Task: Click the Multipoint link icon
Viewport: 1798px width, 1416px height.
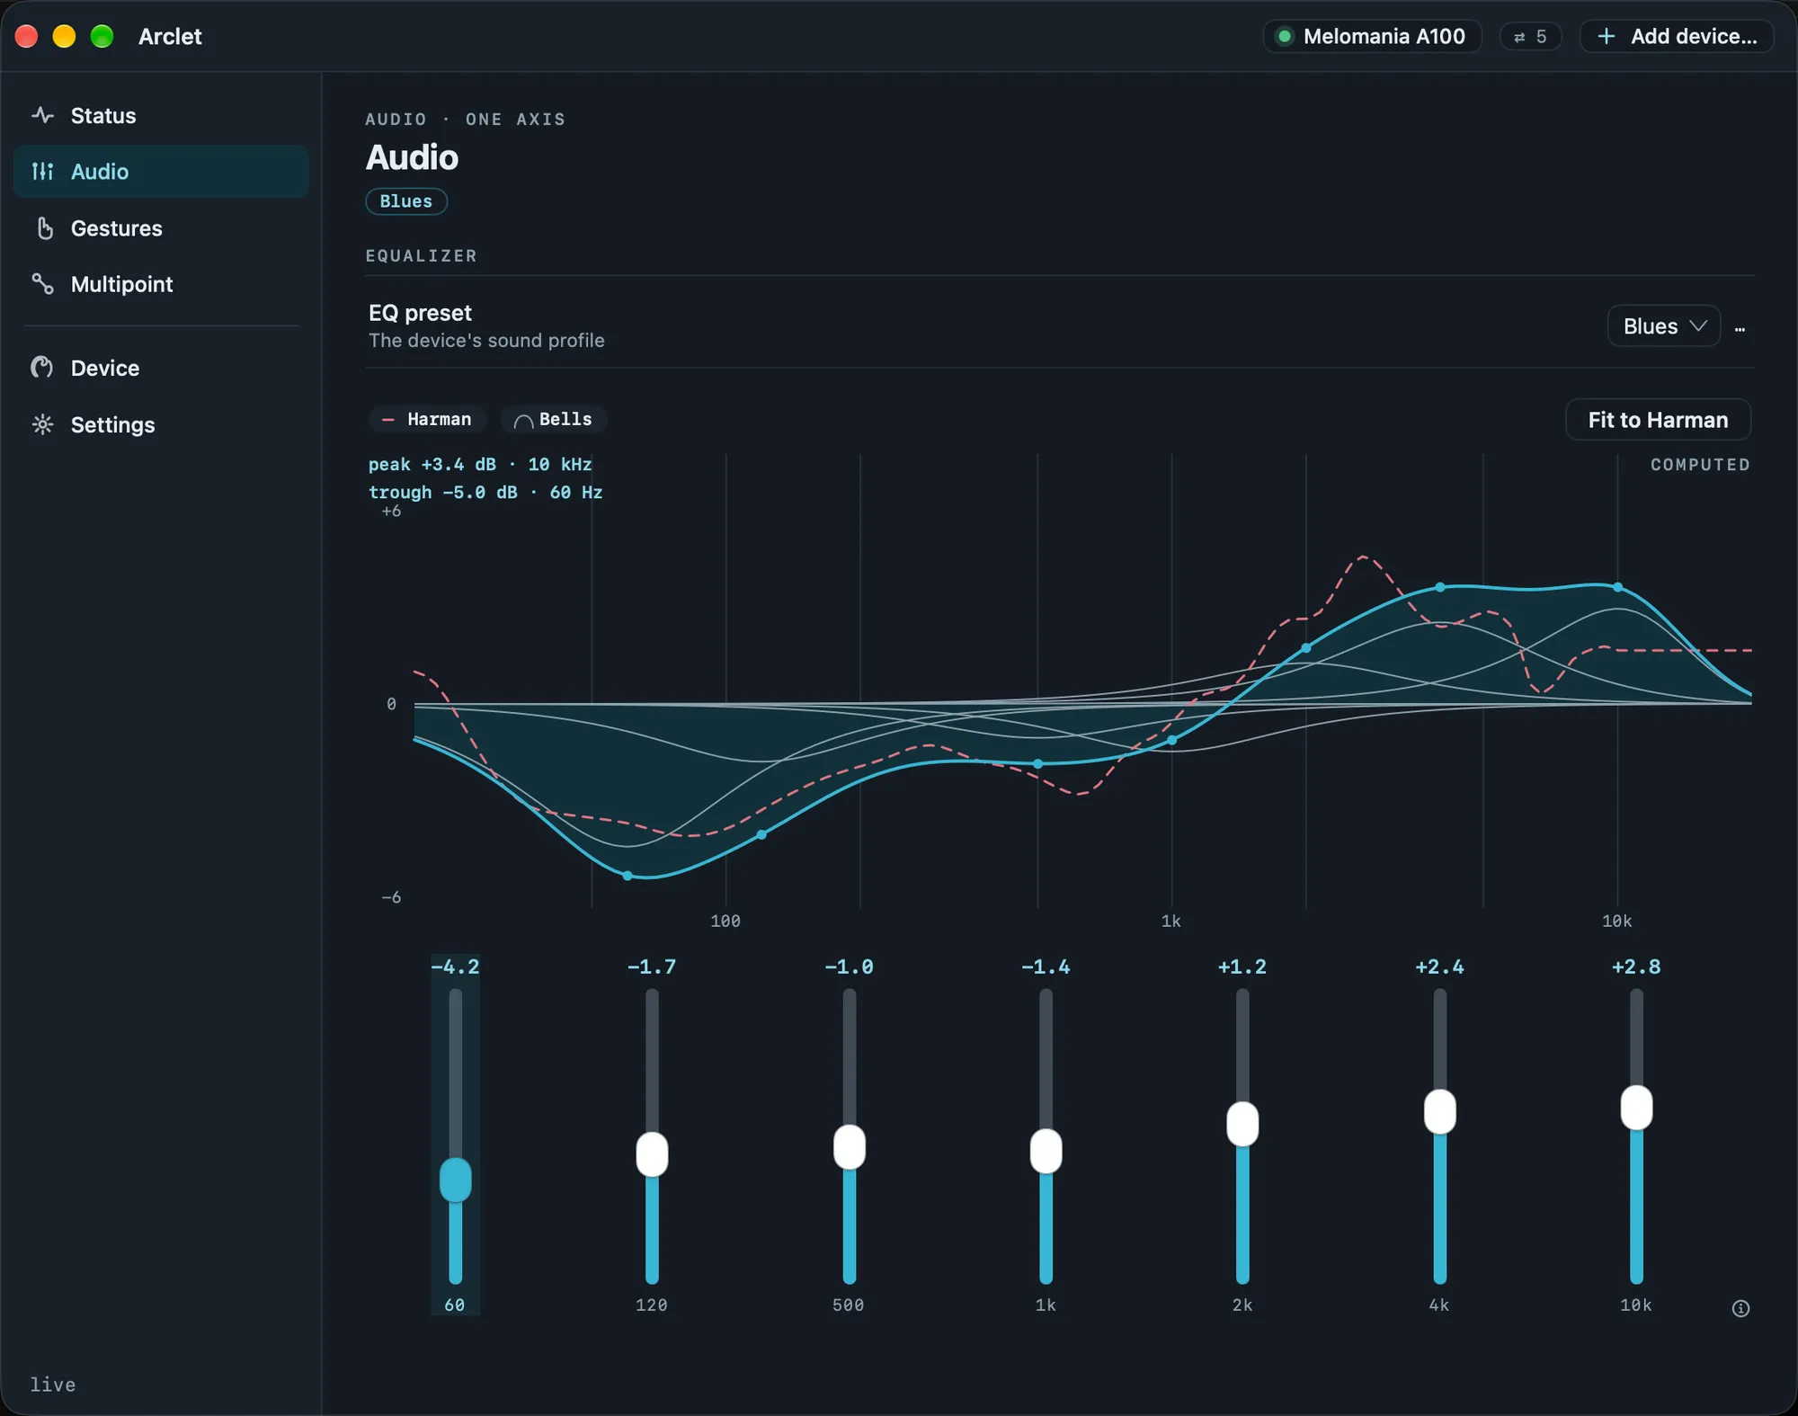Action: 42,284
